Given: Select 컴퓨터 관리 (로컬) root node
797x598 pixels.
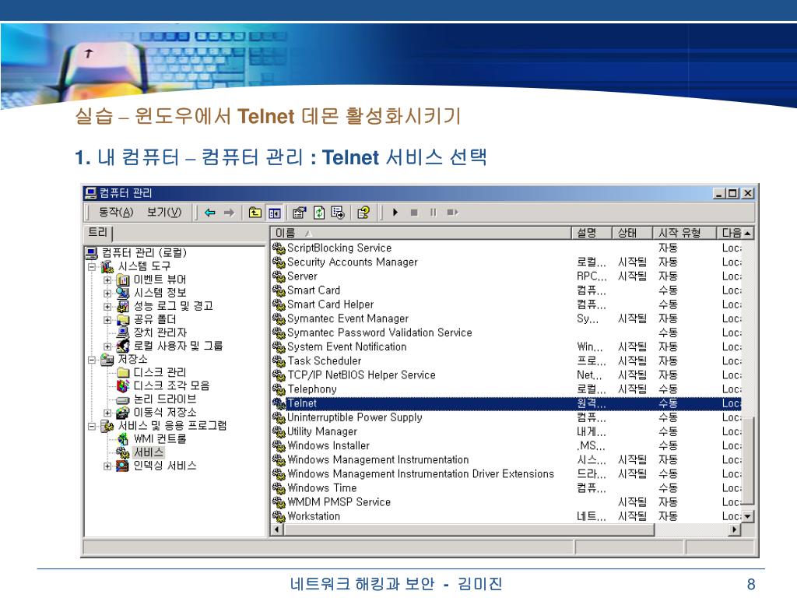Looking at the screenshot, I should pyautogui.click(x=144, y=253).
